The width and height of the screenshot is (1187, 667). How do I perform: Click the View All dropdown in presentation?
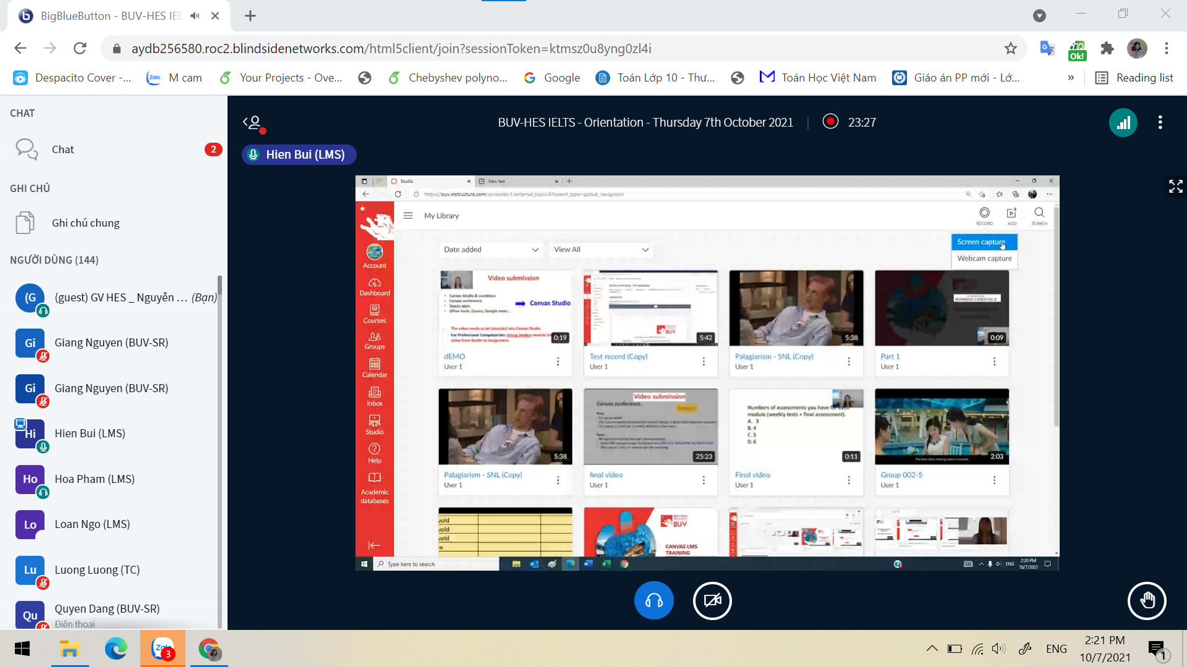[x=601, y=250]
